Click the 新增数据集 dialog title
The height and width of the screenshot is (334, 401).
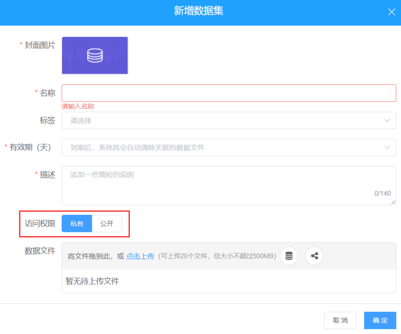click(199, 11)
